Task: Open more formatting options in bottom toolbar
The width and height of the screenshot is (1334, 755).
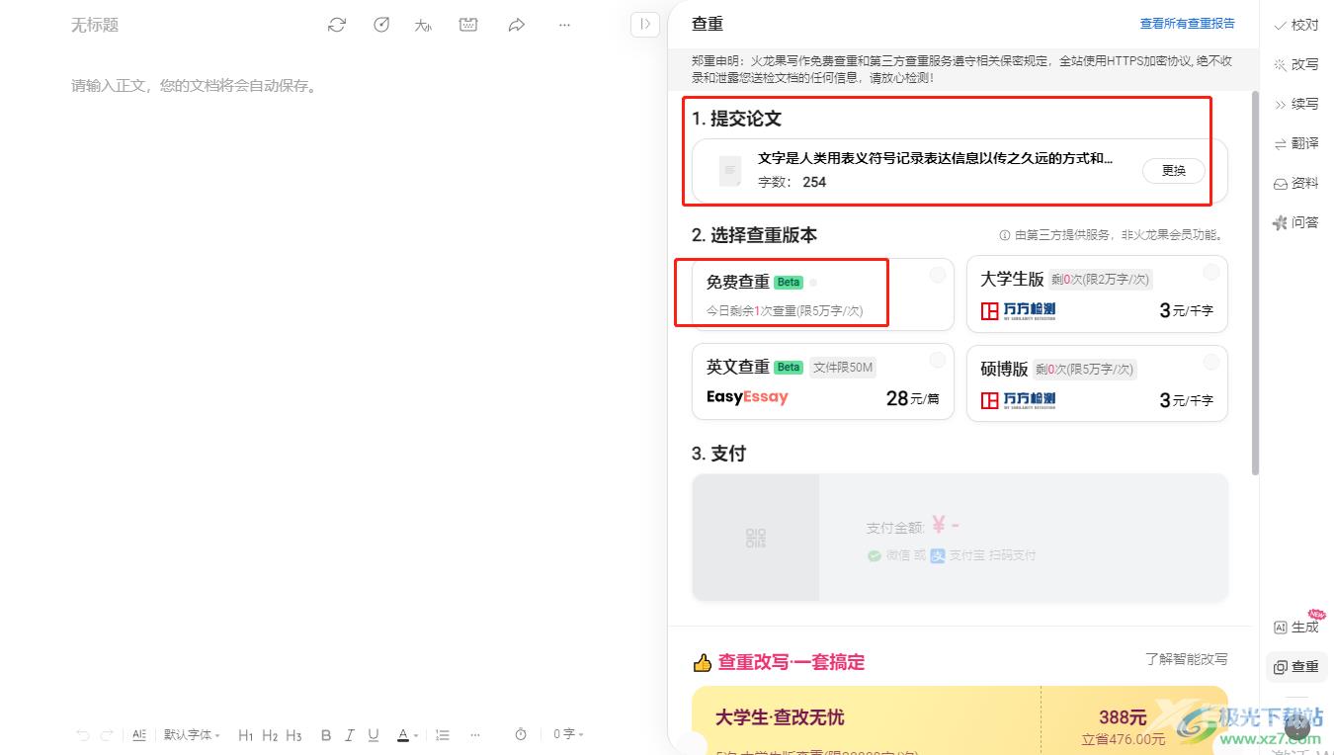Action: 475,735
